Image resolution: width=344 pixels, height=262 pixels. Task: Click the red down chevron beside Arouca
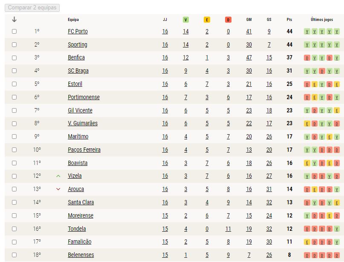(x=58, y=189)
